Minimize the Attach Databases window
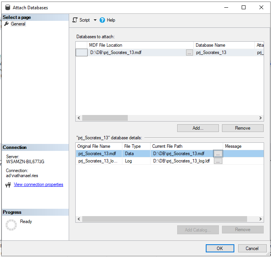271x257 pixels. click(226, 7)
